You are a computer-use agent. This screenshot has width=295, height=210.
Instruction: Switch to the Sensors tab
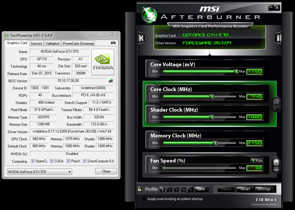36,43
